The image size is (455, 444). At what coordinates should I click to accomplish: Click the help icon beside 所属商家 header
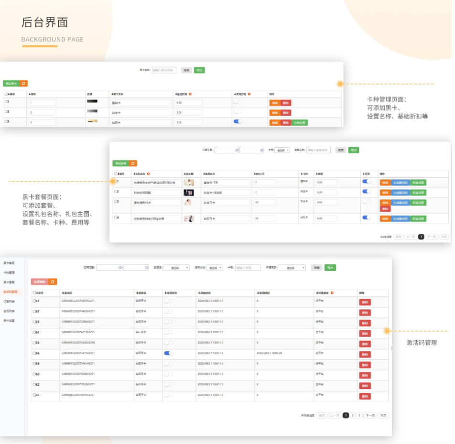(332, 293)
